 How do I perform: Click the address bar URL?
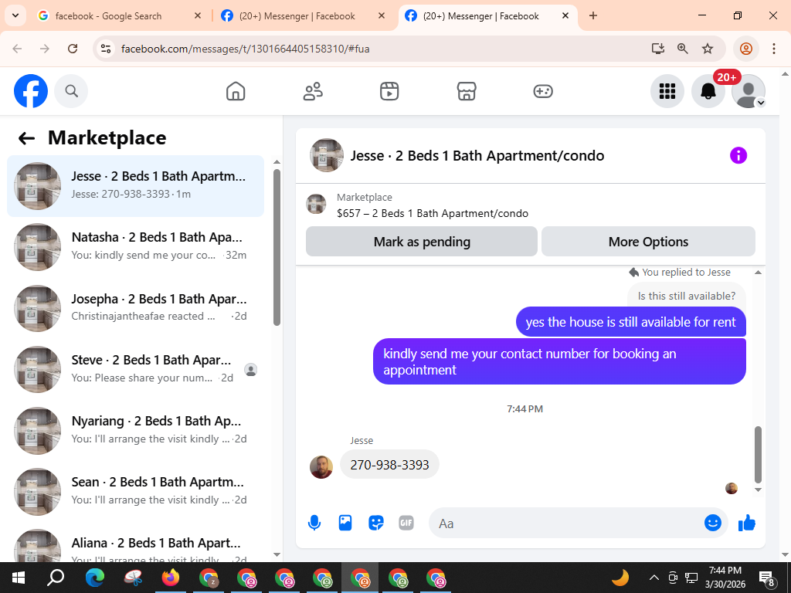(245, 49)
